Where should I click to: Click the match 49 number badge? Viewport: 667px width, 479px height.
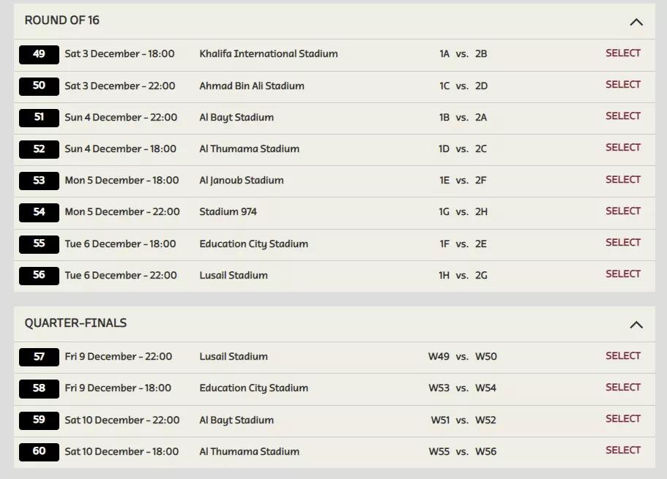click(39, 54)
